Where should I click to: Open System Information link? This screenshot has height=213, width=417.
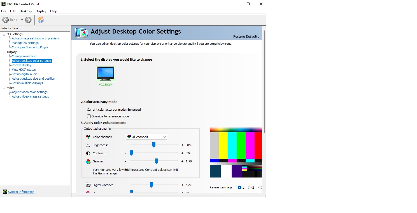click(21, 192)
